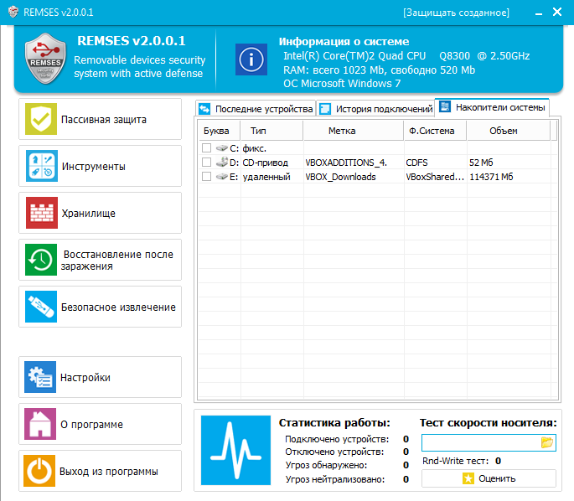Open Хранилище section

pos(100,213)
